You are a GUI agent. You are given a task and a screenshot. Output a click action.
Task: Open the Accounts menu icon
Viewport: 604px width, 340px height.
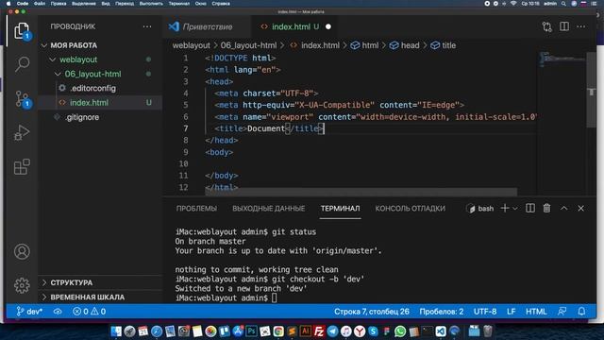[22, 251]
